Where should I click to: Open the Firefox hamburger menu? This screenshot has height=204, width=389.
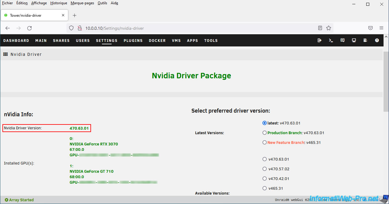point(381,28)
